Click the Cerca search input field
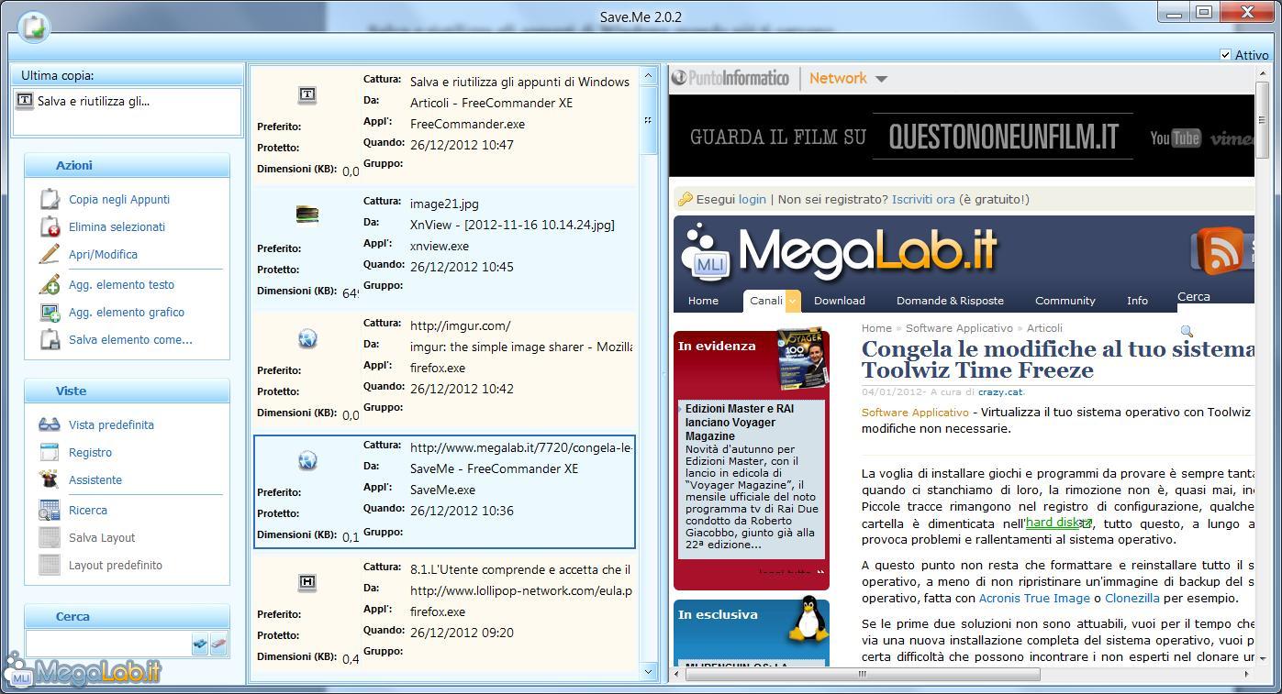Screen dimensions: 1282x694 point(107,644)
